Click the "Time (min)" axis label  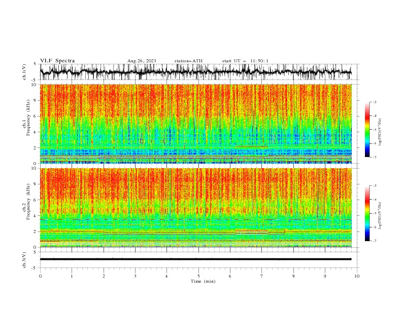[x=203, y=281]
